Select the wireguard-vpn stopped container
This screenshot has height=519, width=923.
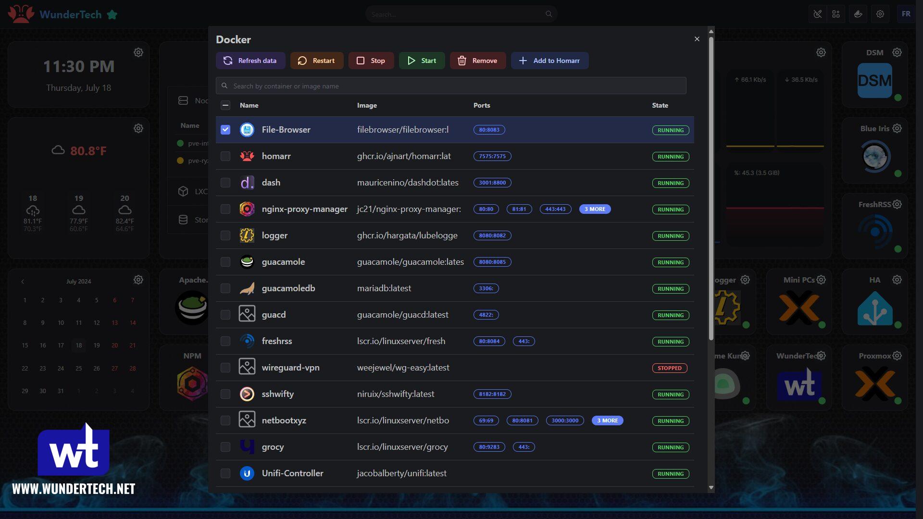tap(225, 368)
